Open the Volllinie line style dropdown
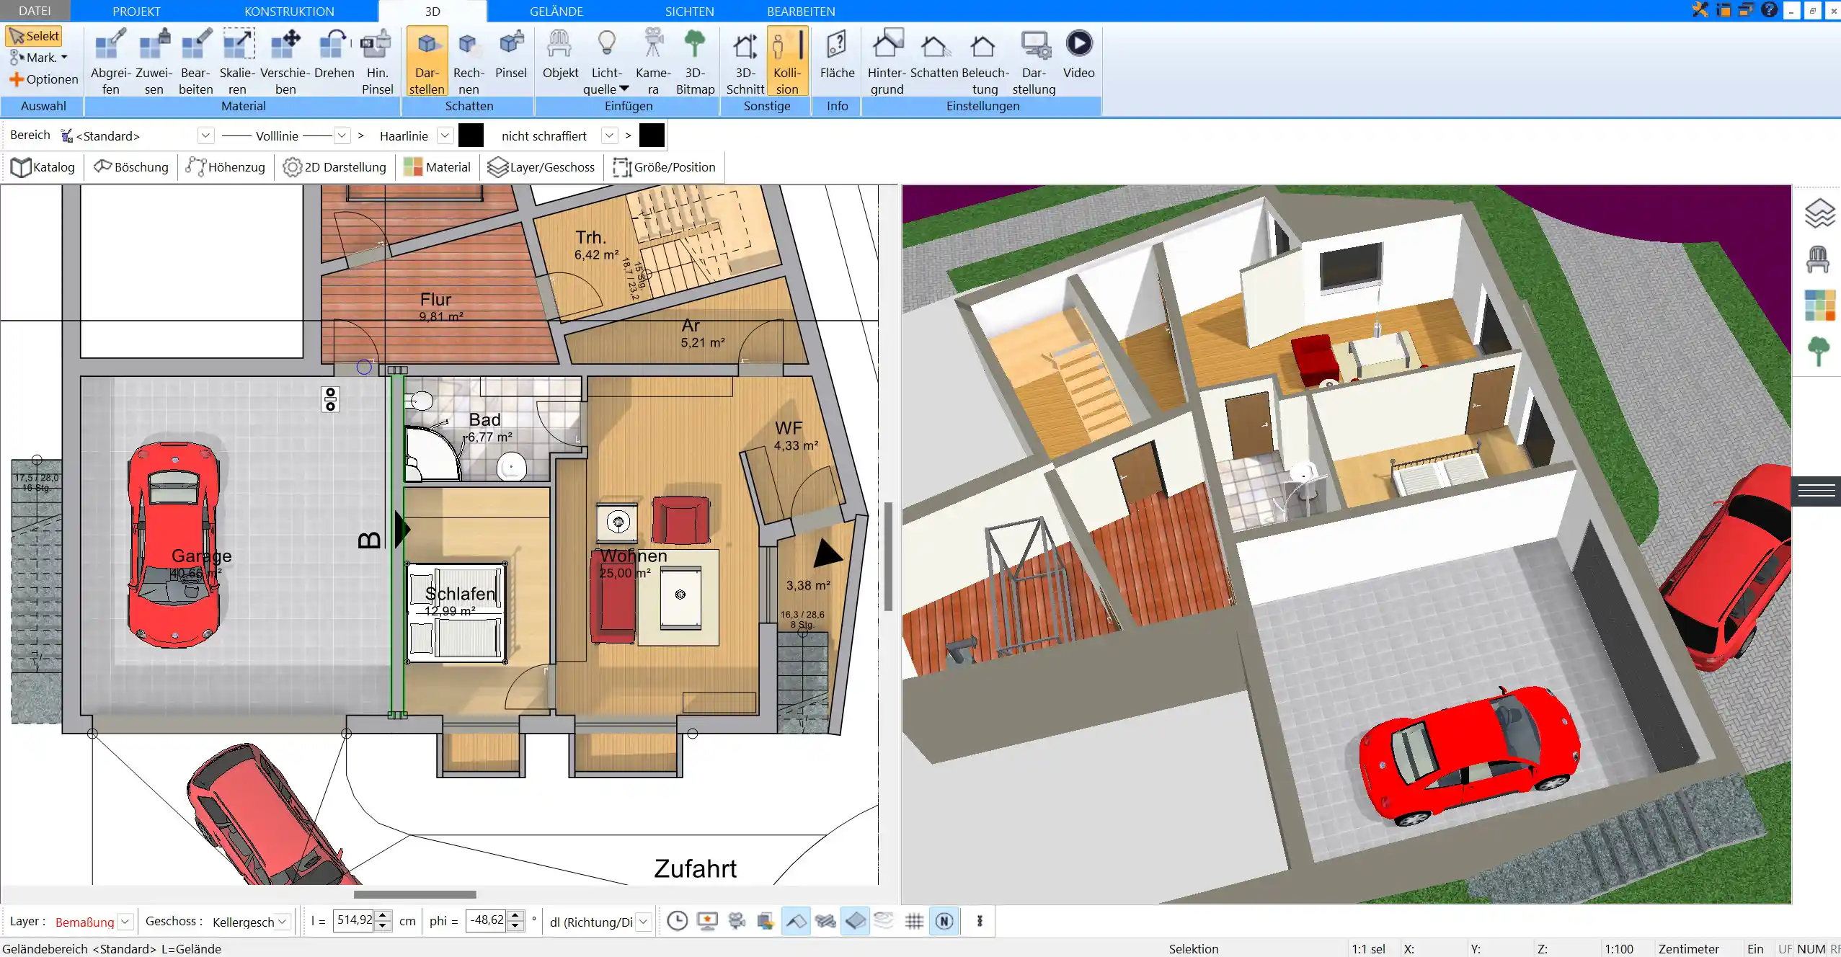The width and height of the screenshot is (1841, 957). (342, 135)
